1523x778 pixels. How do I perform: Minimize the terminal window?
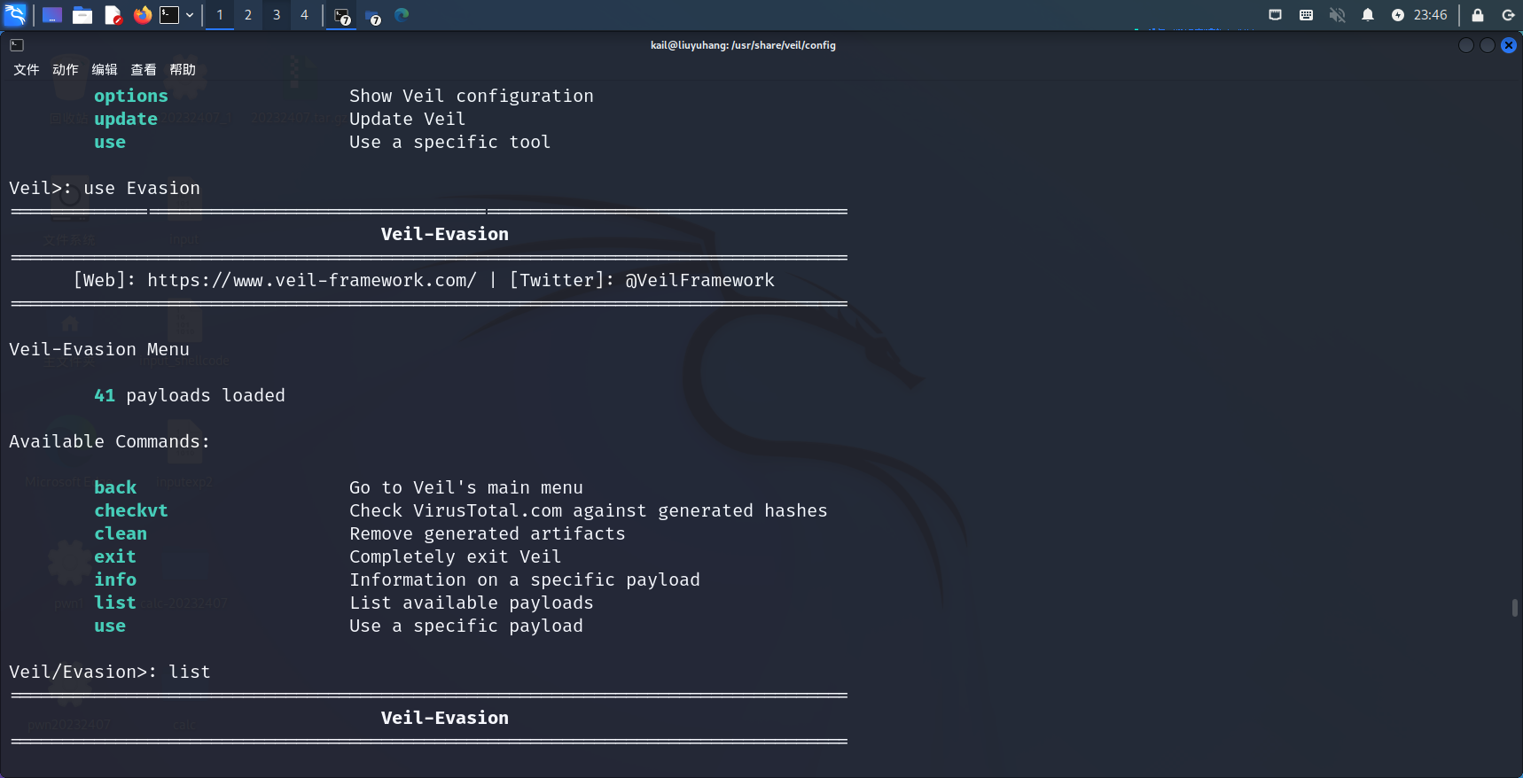(1466, 45)
